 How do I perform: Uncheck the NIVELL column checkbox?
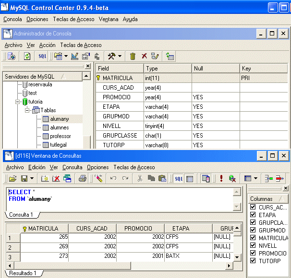pyautogui.click(x=253, y=245)
